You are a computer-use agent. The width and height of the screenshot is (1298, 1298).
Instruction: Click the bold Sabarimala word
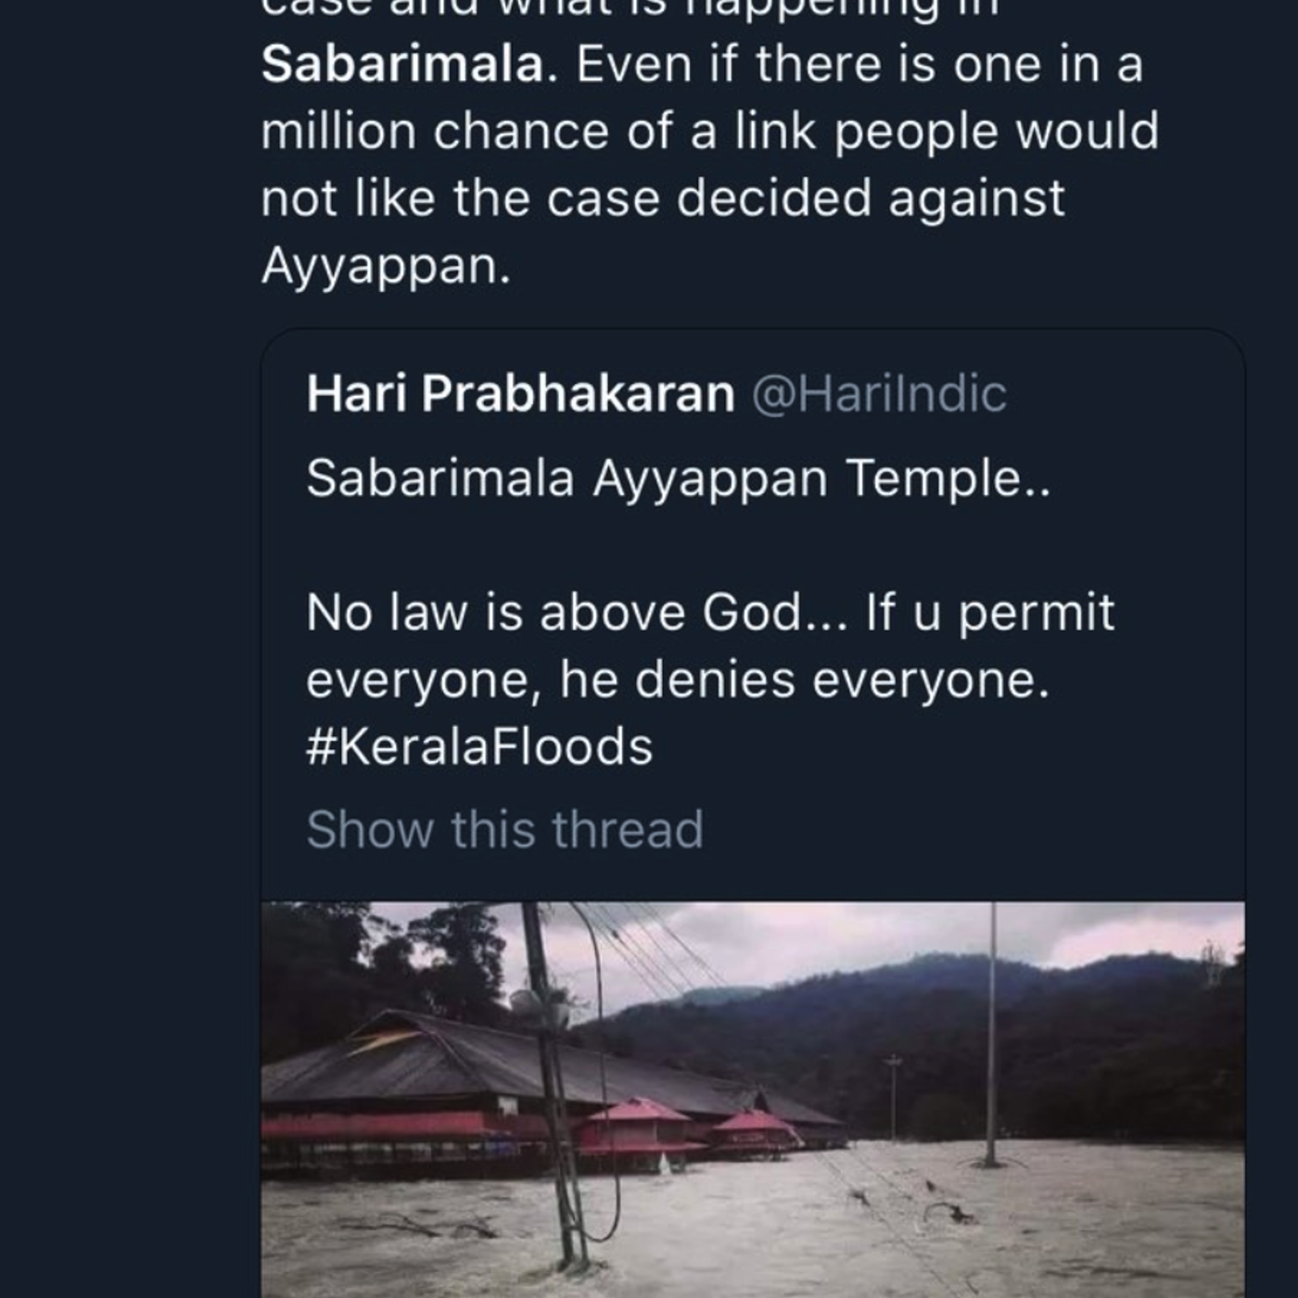tap(402, 65)
